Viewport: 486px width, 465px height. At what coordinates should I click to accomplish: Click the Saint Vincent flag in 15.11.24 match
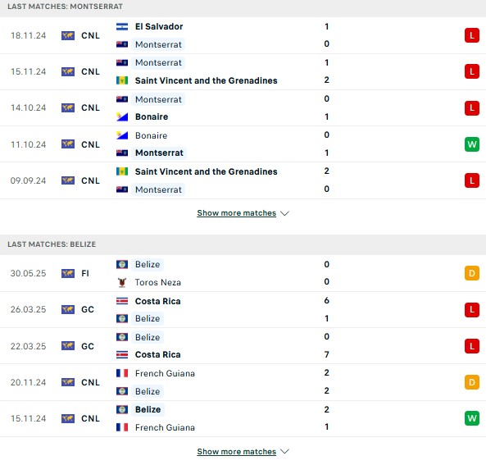coord(122,80)
